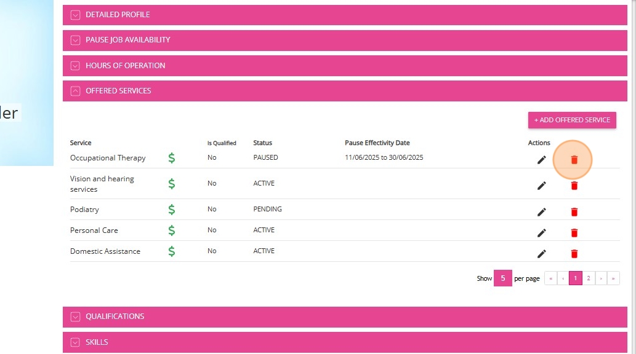Click the PAUSED status text
Screen dimensions: 636x354
pos(266,157)
